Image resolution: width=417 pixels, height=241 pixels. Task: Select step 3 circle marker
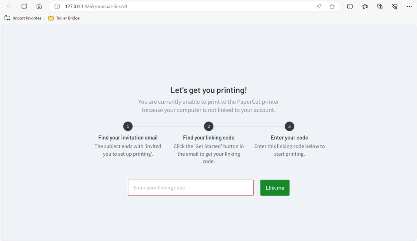[x=290, y=126]
